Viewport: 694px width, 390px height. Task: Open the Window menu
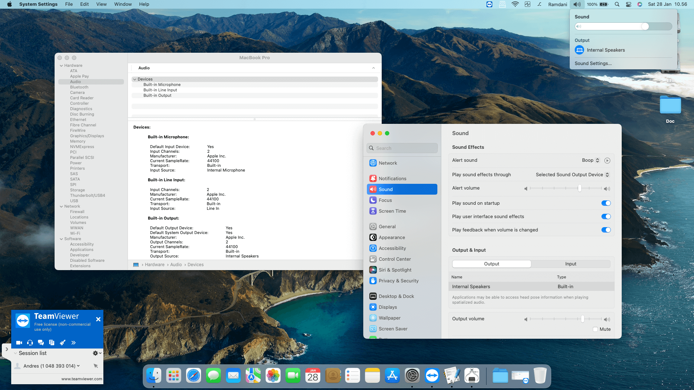pos(123,4)
